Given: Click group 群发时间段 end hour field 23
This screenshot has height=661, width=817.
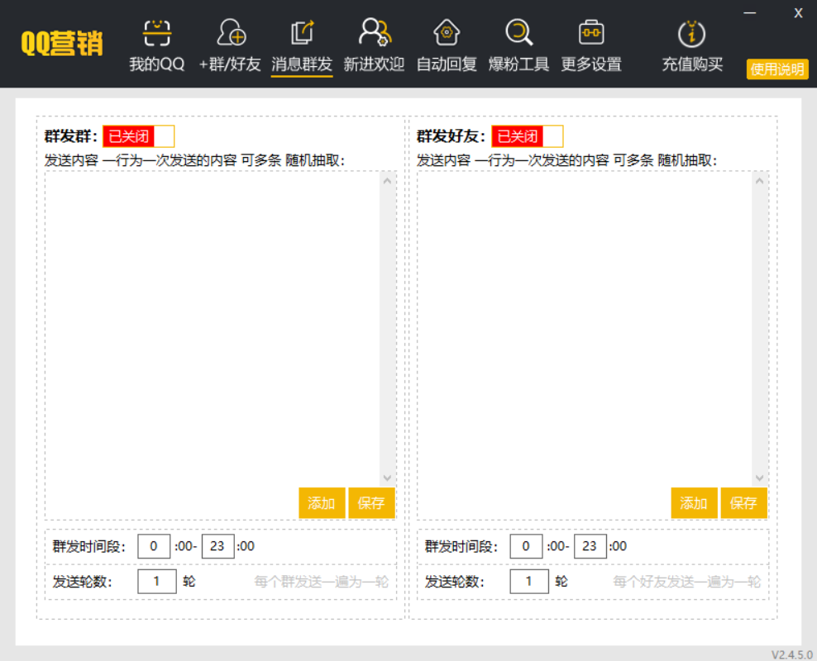Looking at the screenshot, I should tap(217, 546).
